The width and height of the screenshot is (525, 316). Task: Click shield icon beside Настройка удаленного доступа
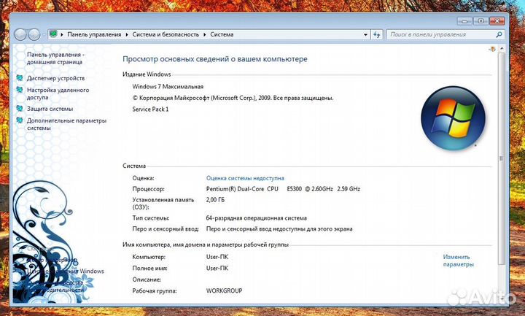(x=20, y=90)
